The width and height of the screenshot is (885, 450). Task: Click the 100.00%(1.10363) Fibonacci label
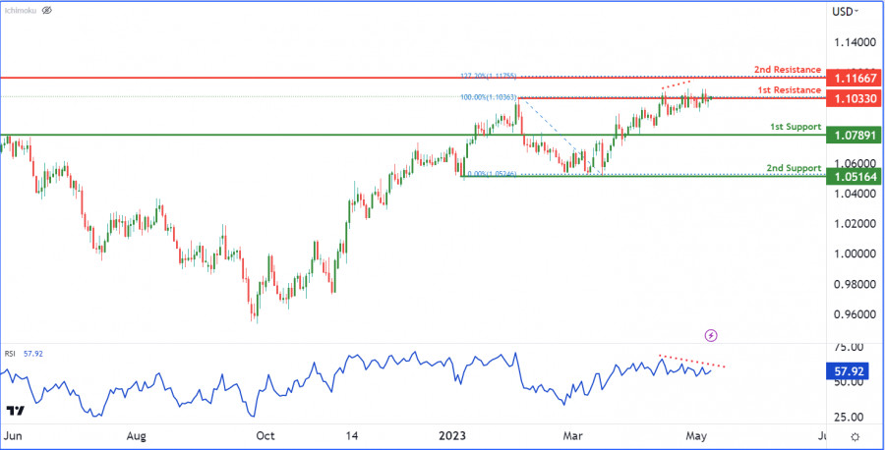click(x=489, y=97)
